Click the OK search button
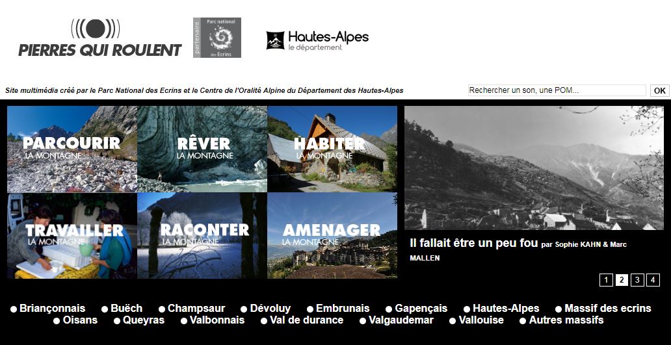The width and height of the screenshot is (671, 345). click(x=659, y=90)
